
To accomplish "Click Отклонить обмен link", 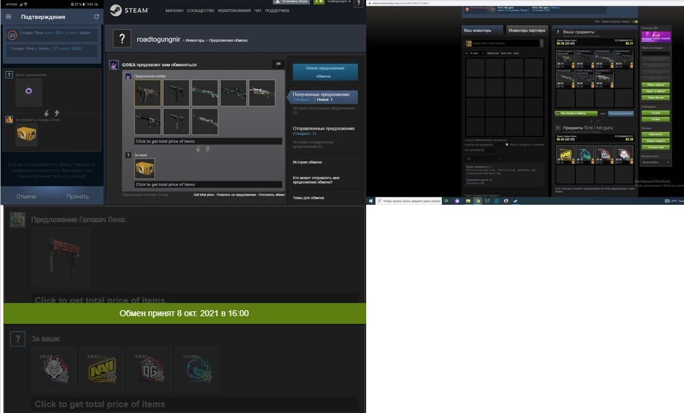I will (x=272, y=195).
